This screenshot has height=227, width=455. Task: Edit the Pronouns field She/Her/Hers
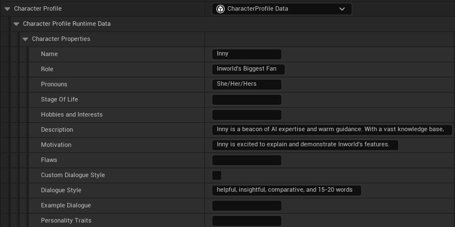[x=247, y=85]
